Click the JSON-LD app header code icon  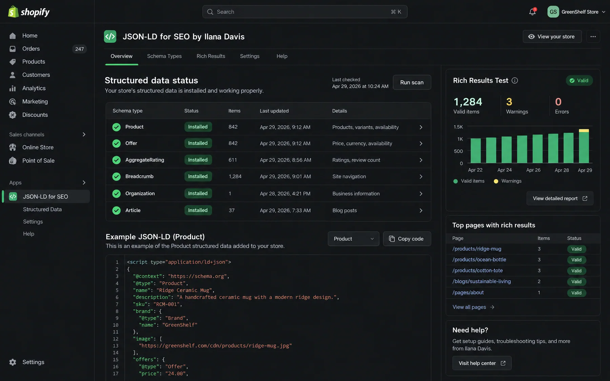110,37
